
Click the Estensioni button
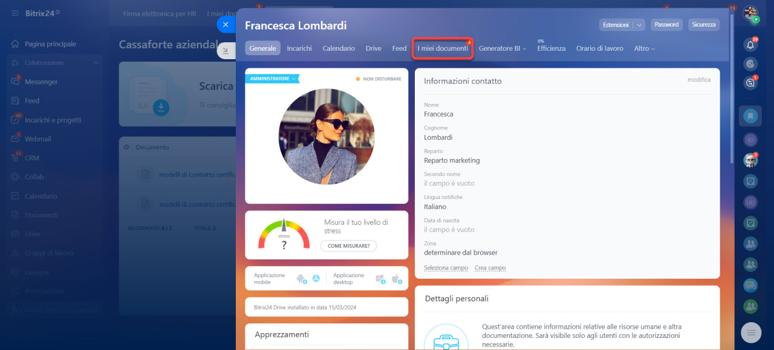[616, 25]
